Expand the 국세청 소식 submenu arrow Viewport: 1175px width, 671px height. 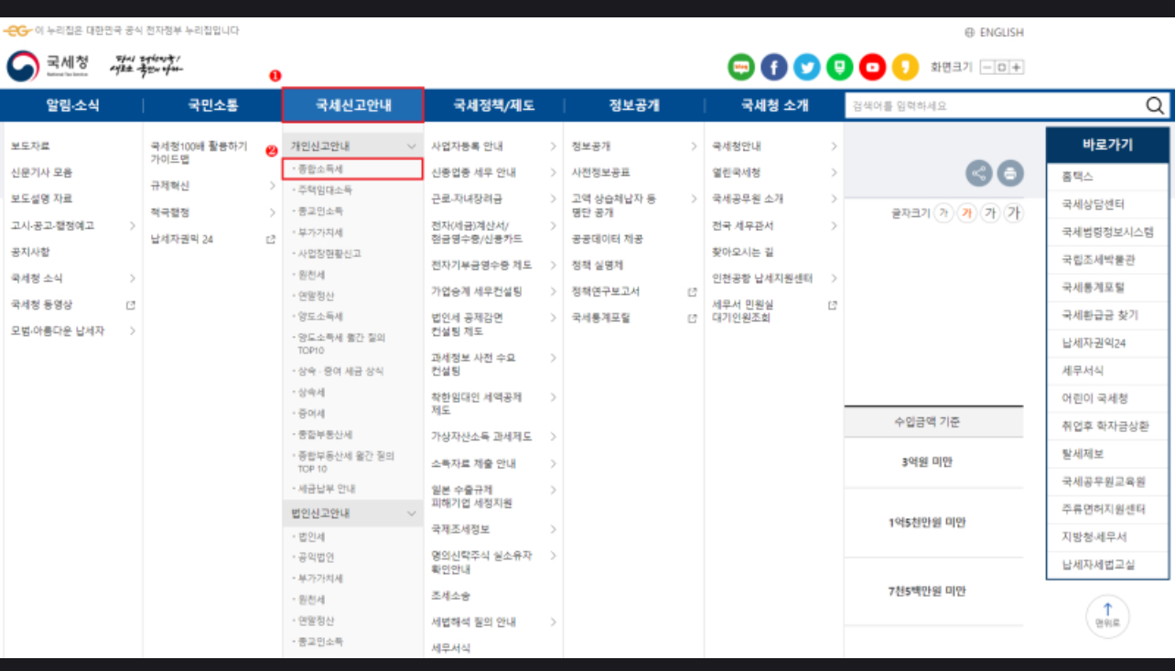(133, 278)
